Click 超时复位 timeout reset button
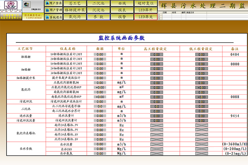Viewport: 248px width, 165px height. click(146, 3)
